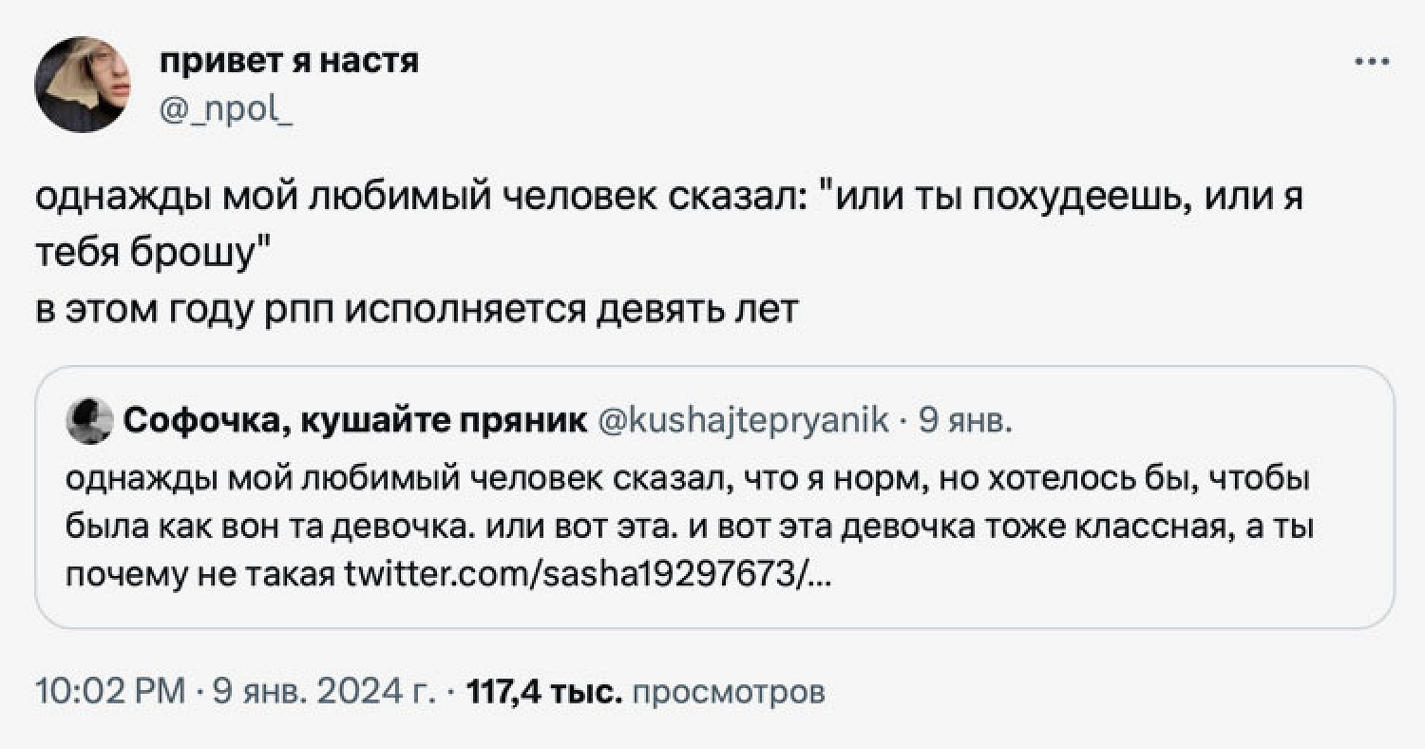Click the привет я настя profile avatar
The height and width of the screenshot is (749, 1425).
click(x=81, y=85)
